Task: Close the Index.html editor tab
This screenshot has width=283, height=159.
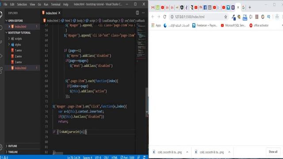Action: tap(59, 13)
